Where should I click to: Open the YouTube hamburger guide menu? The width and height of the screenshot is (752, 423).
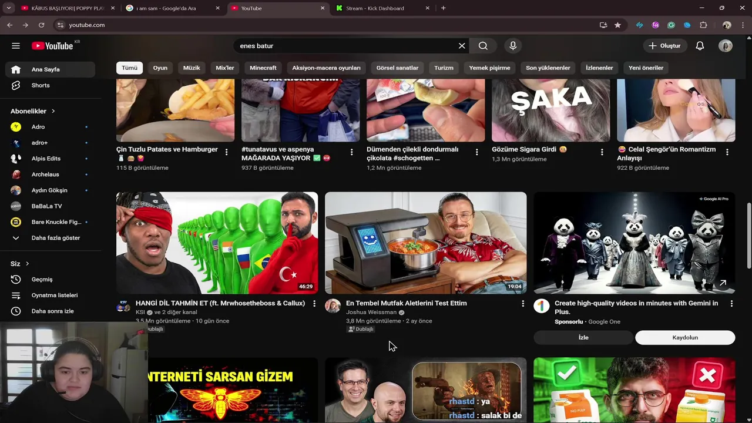click(x=16, y=46)
